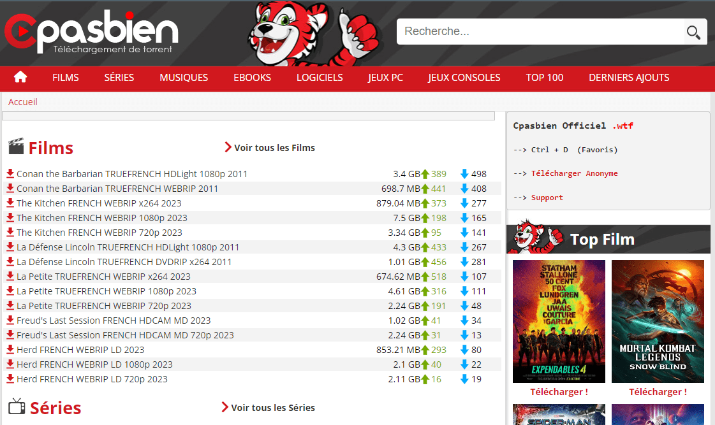Viewport: 715px width, 425px height.
Task: Expand Voir tous les Séries
Action: click(x=268, y=407)
